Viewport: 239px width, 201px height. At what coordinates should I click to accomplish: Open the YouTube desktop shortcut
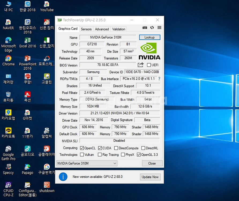pos(47,6)
